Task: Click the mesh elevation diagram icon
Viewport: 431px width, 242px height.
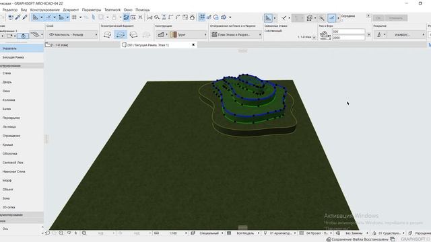Action: [325, 35]
